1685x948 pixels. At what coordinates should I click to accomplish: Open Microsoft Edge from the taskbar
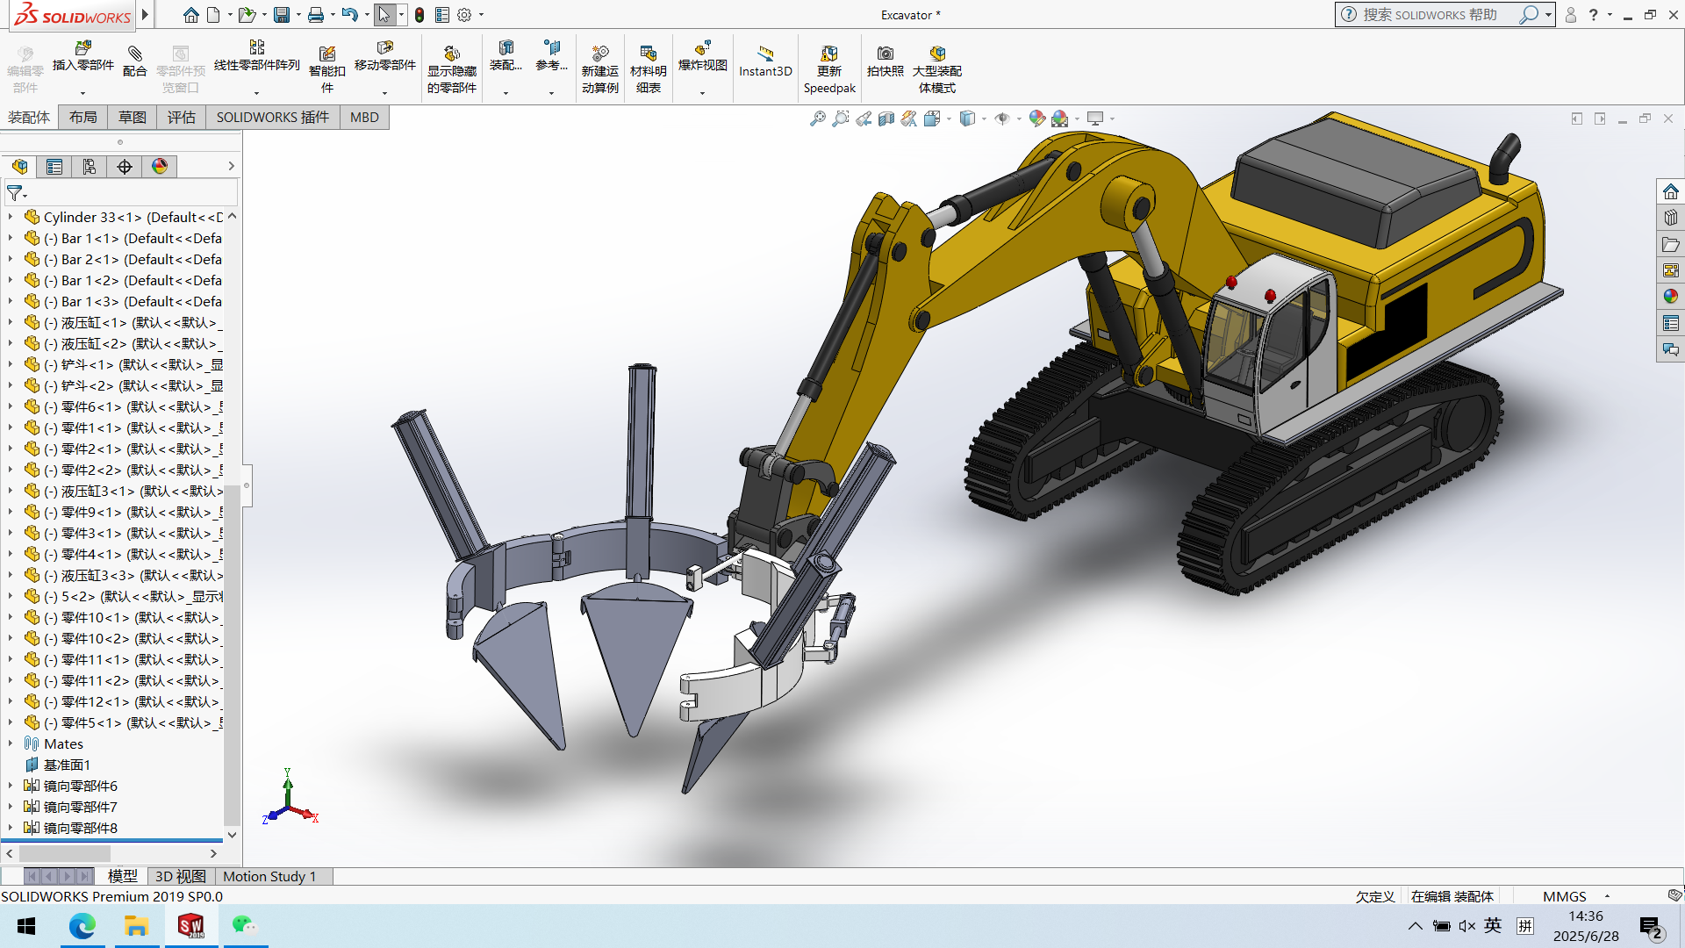tap(82, 926)
